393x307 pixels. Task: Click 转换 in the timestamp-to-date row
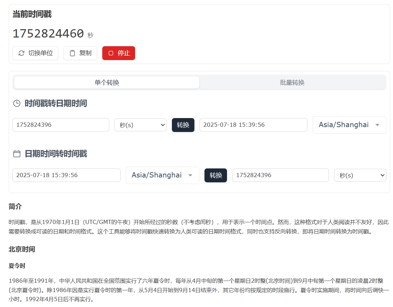pyautogui.click(x=183, y=125)
